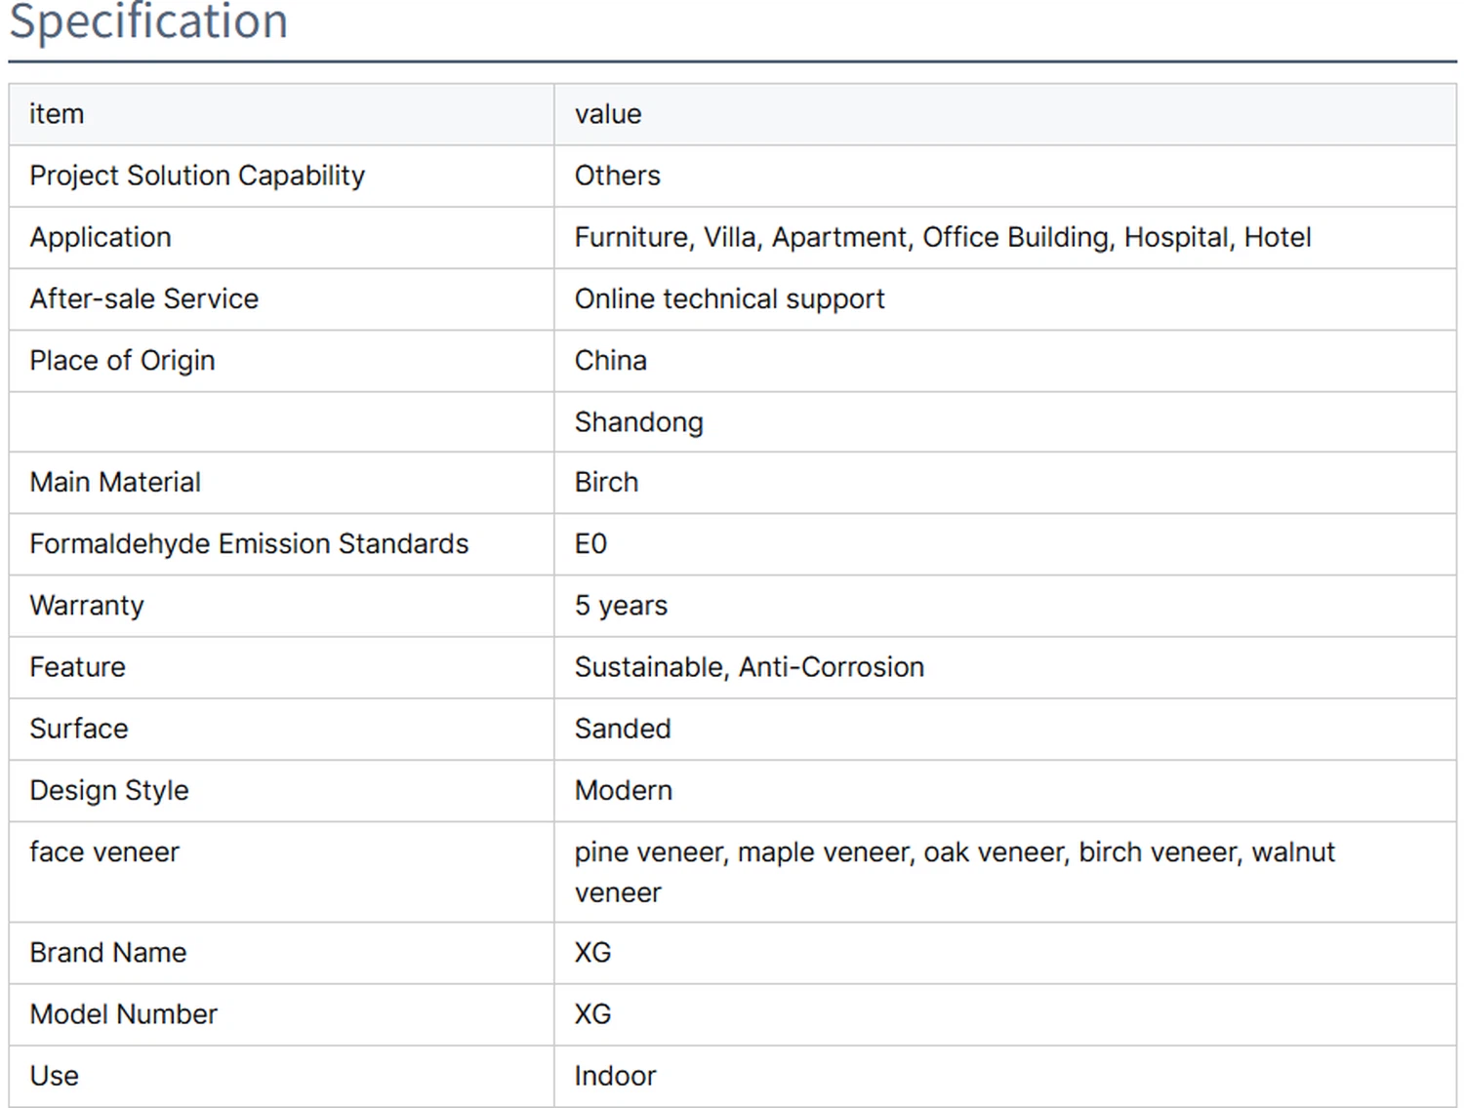Select the 'Online technical support' value
This screenshot has width=1464, height=1108.
(x=729, y=298)
